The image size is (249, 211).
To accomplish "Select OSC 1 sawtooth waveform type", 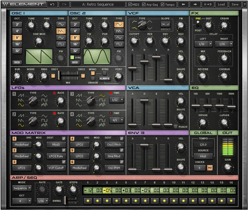I will (x=61, y=31).
